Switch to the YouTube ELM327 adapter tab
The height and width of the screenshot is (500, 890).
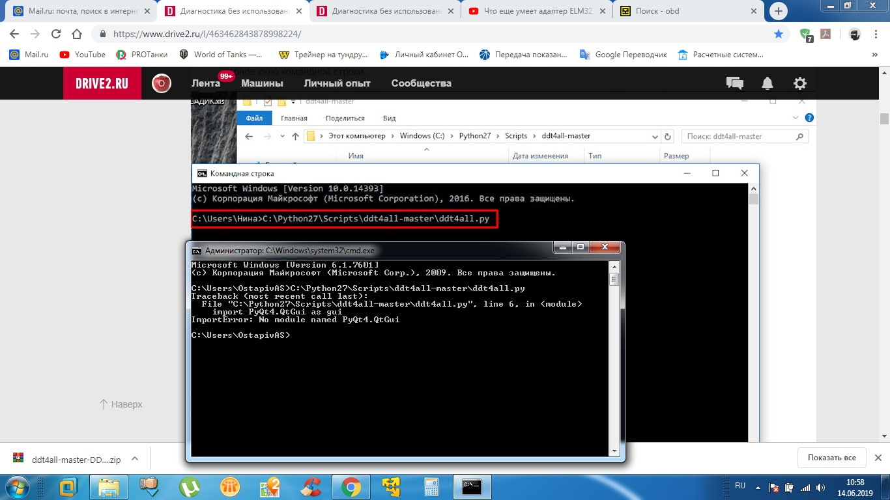(530, 11)
